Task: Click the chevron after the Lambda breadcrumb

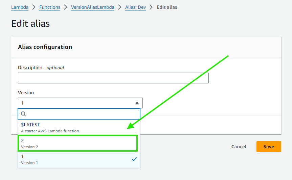Action: coord(34,7)
